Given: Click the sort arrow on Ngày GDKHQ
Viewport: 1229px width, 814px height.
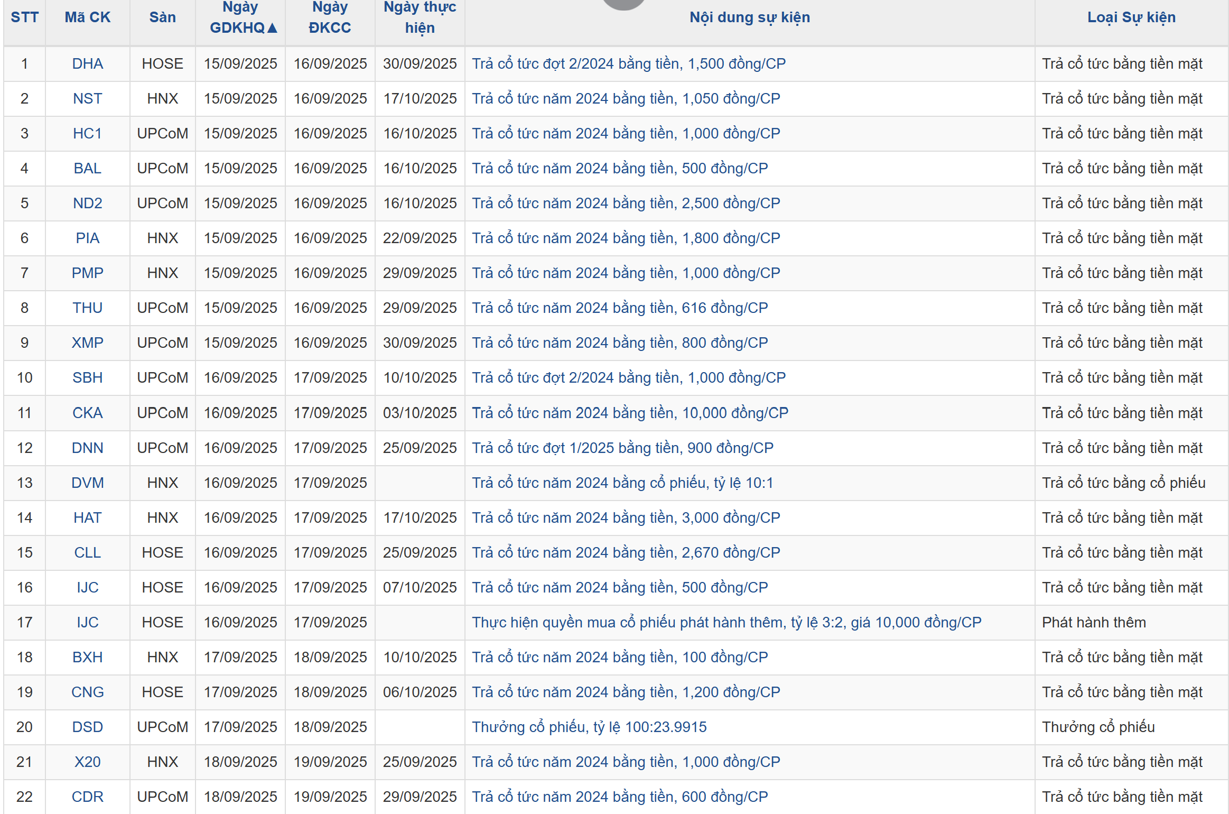Looking at the screenshot, I should 272,28.
